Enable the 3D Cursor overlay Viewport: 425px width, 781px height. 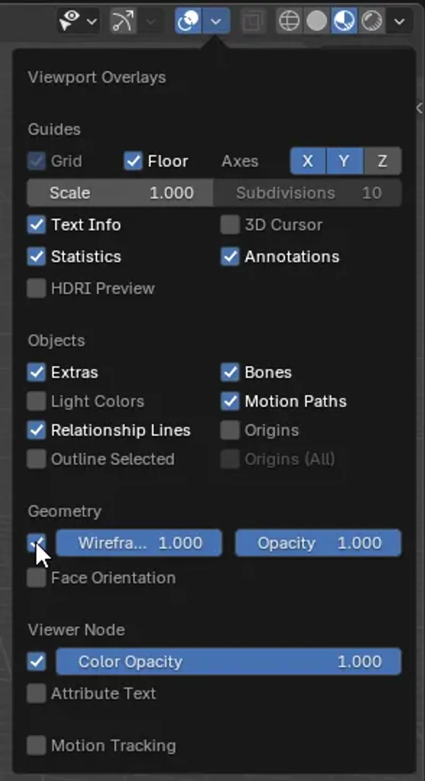click(229, 224)
